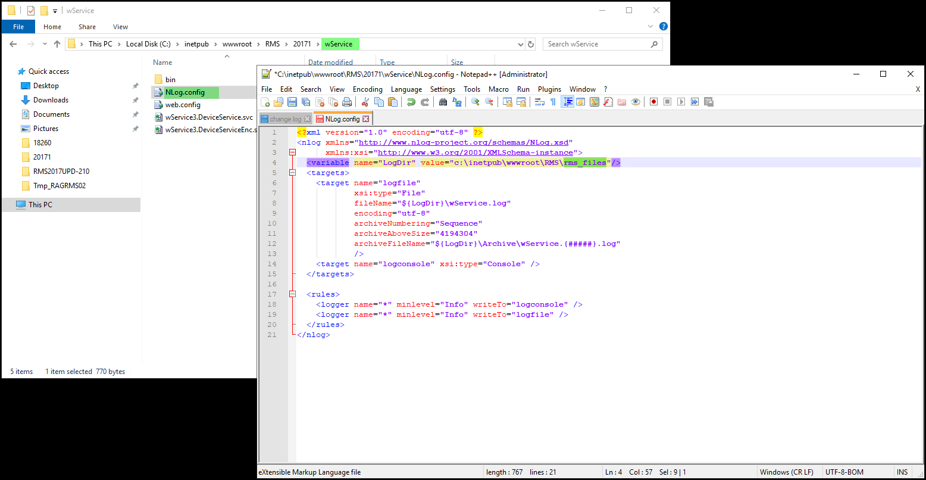Toggle Folder as Workspace icon
Image resolution: width=926 pixels, height=480 pixels.
(x=622, y=102)
